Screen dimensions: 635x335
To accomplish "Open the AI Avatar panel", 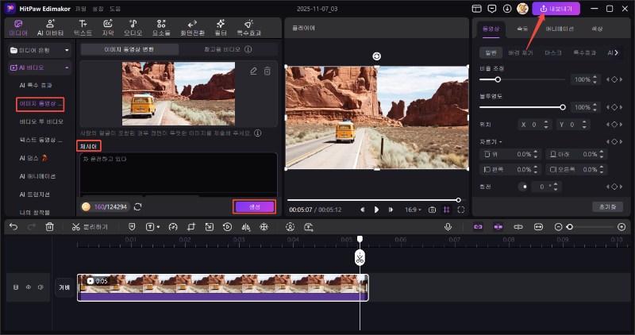I will point(50,28).
